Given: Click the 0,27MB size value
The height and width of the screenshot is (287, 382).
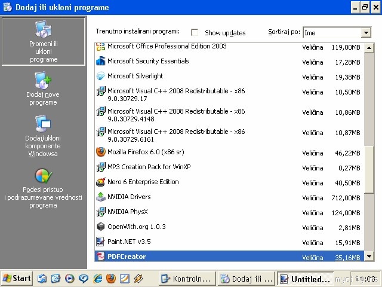Looking at the screenshot, I should [x=349, y=168].
